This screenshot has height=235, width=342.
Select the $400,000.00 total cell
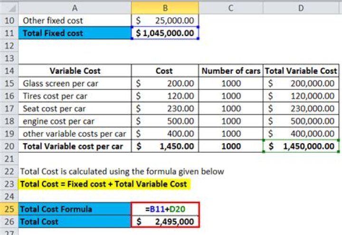click(x=301, y=134)
